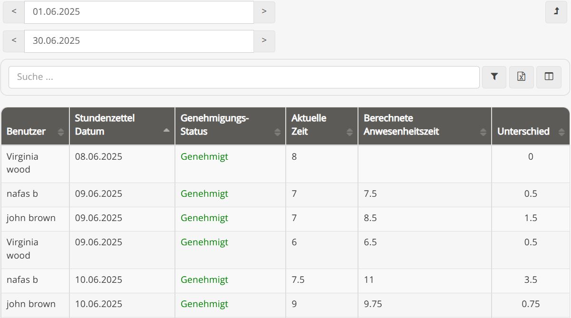
Task: Click Aktuelle Zeit value 6
Action: point(294,242)
